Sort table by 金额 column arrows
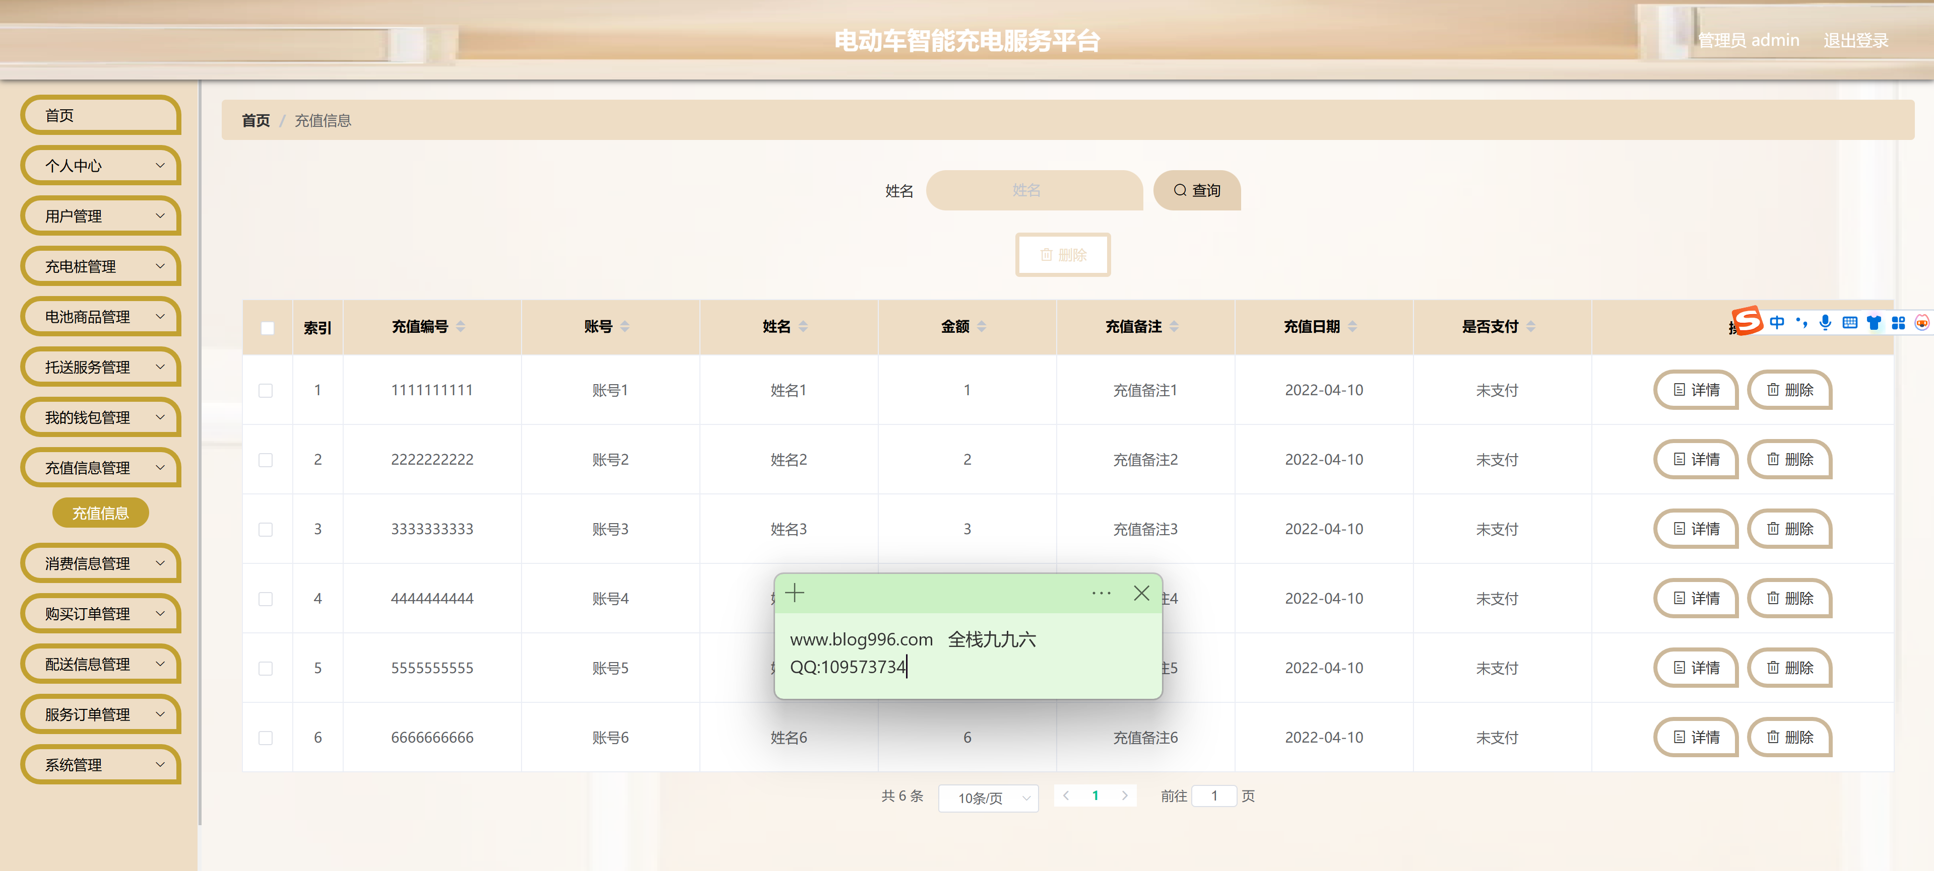Image resolution: width=1934 pixels, height=871 pixels. 981,326
